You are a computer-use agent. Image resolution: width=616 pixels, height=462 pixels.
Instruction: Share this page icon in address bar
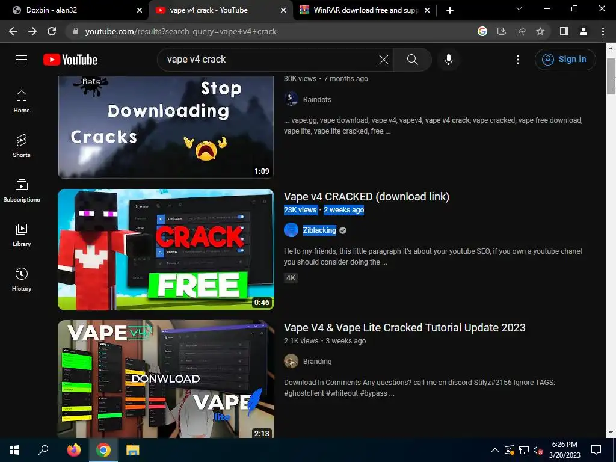coord(521,31)
